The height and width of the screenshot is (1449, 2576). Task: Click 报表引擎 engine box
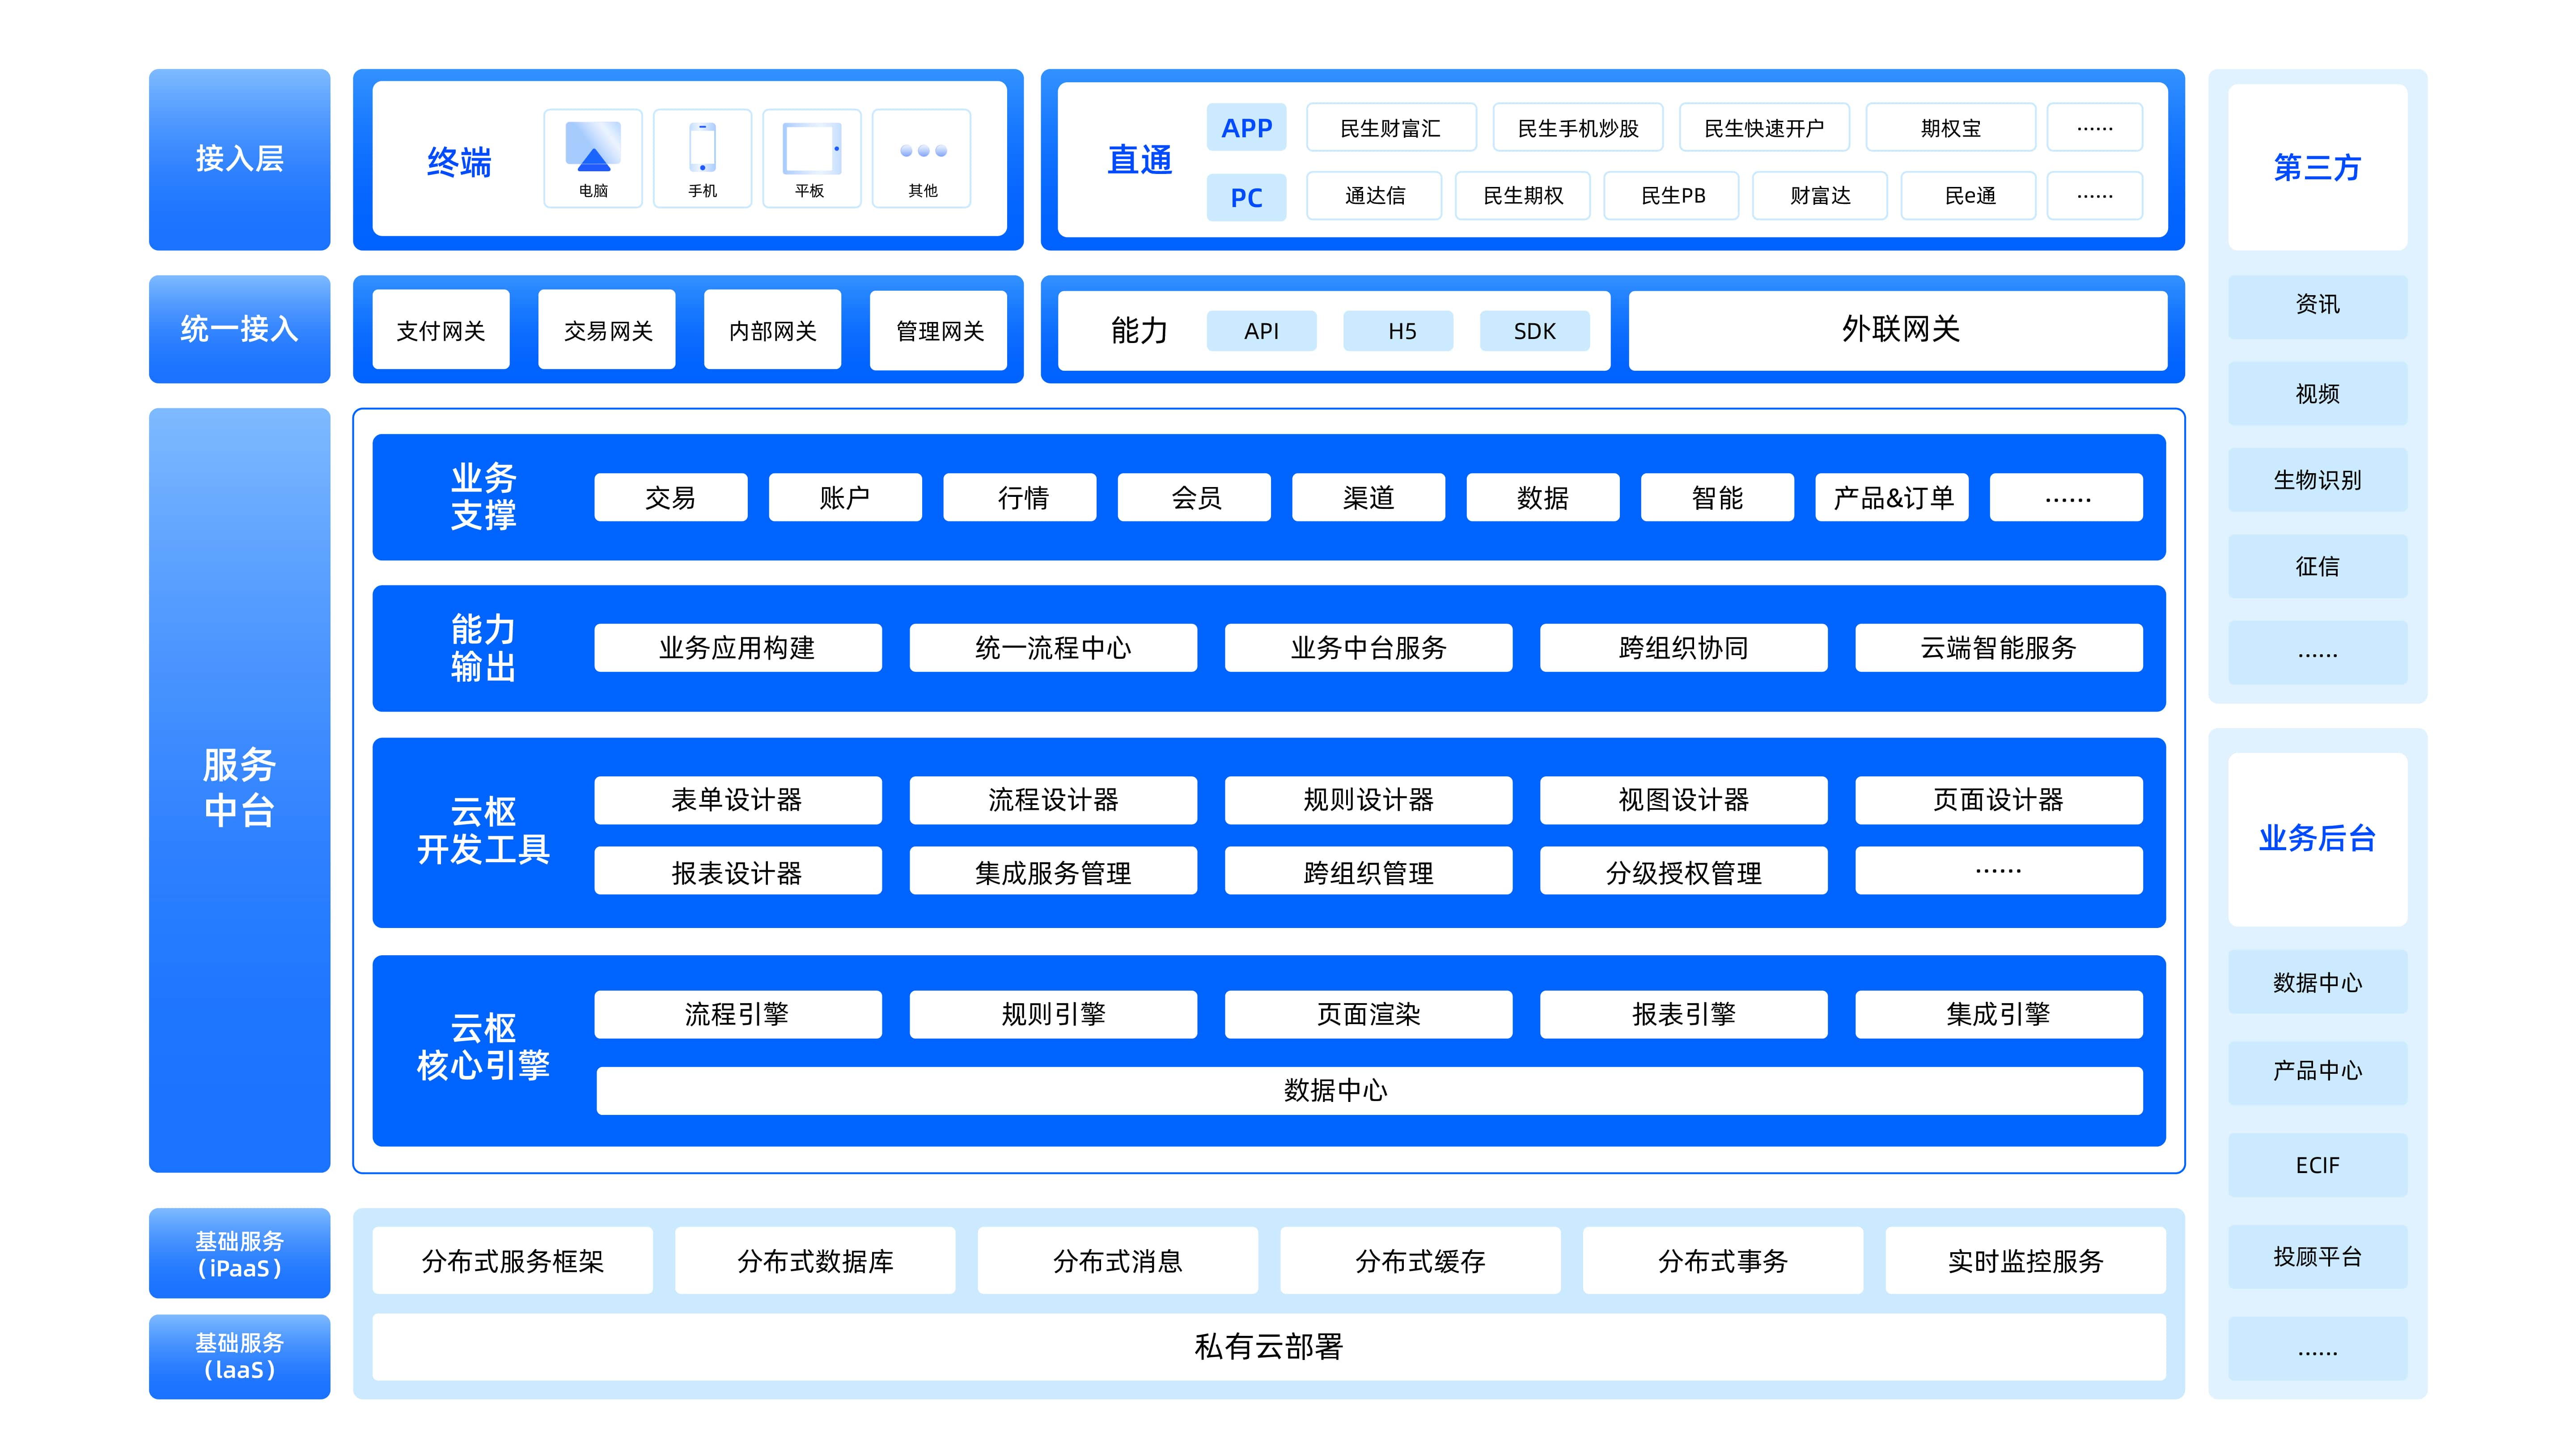pyautogui.click(x=1684, y=1015)
